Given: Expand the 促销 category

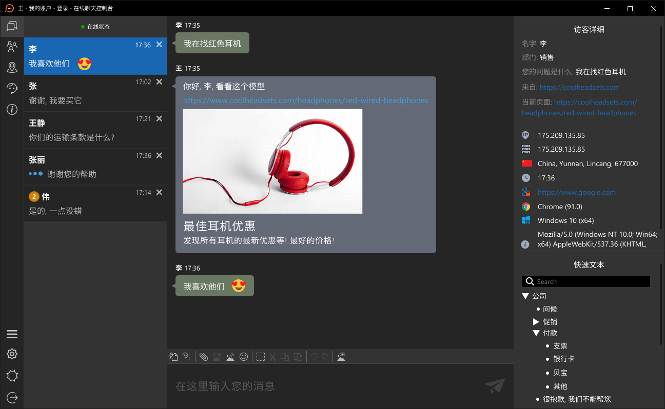Looking at the screenshot, I should [x=536, y=321].
